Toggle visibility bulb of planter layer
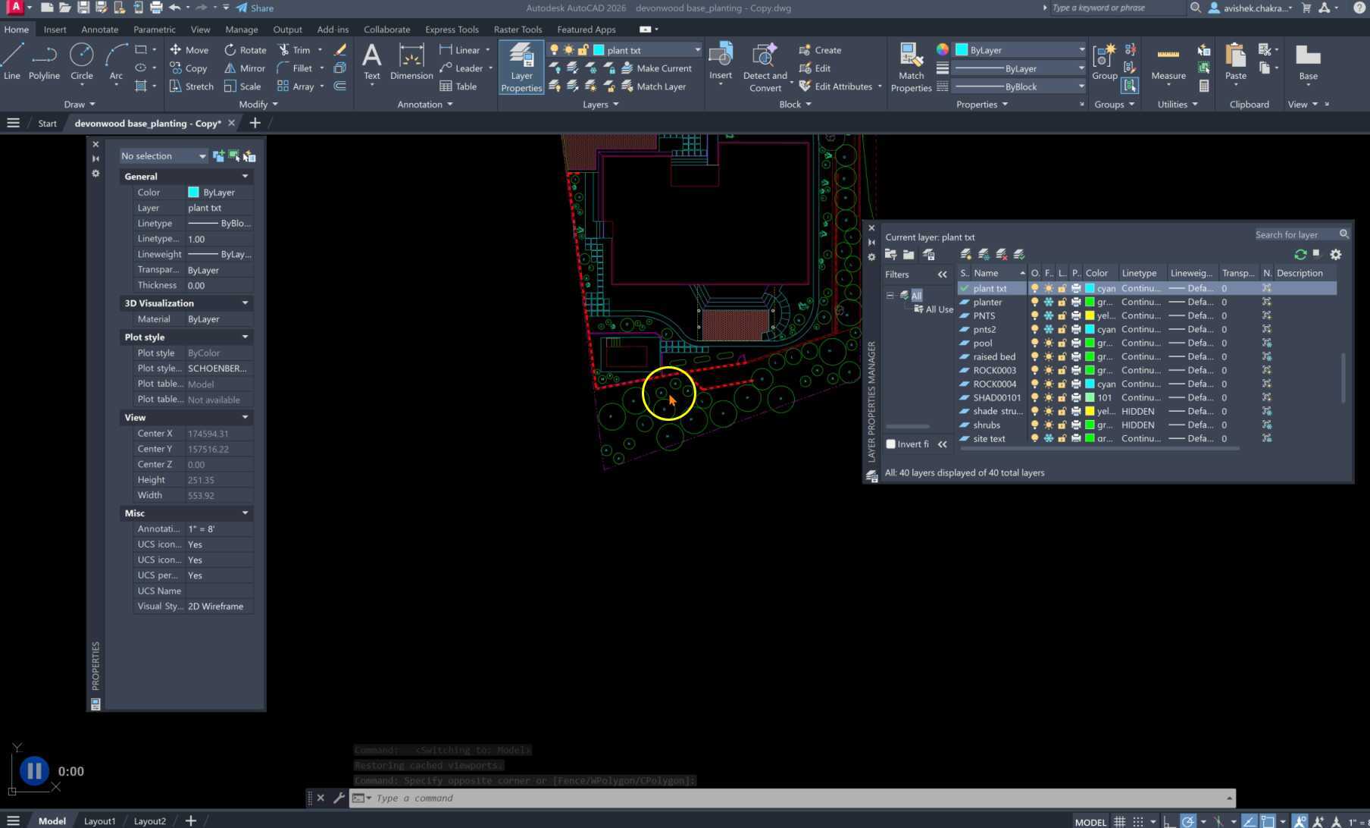This screenshot has height=828, width=1370. click(1034, 303)
